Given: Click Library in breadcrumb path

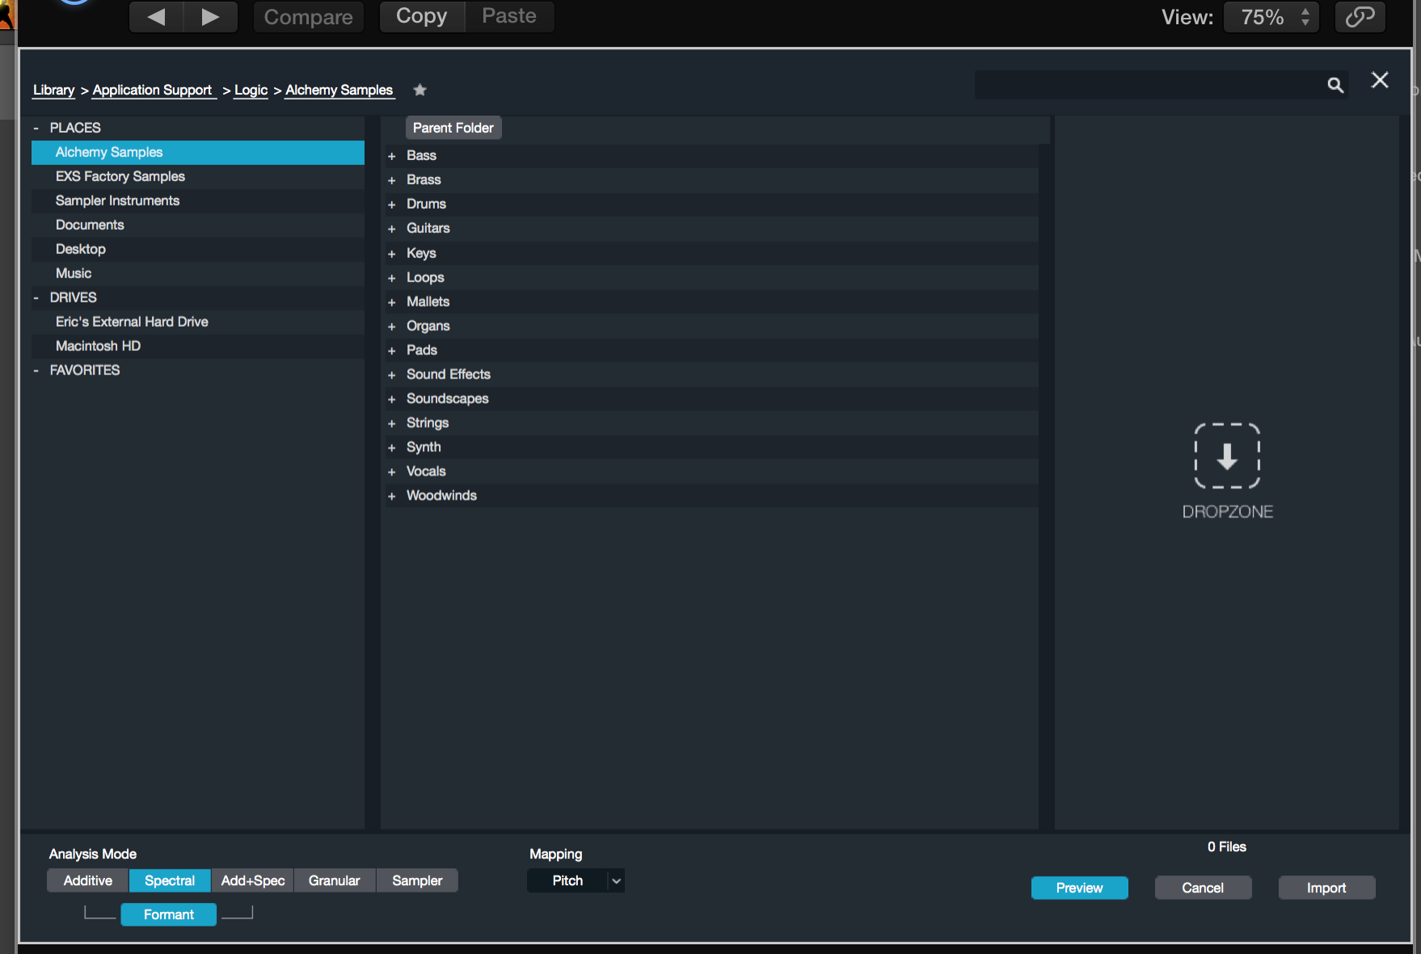Looking at the screenshot, I should point(53,90).
